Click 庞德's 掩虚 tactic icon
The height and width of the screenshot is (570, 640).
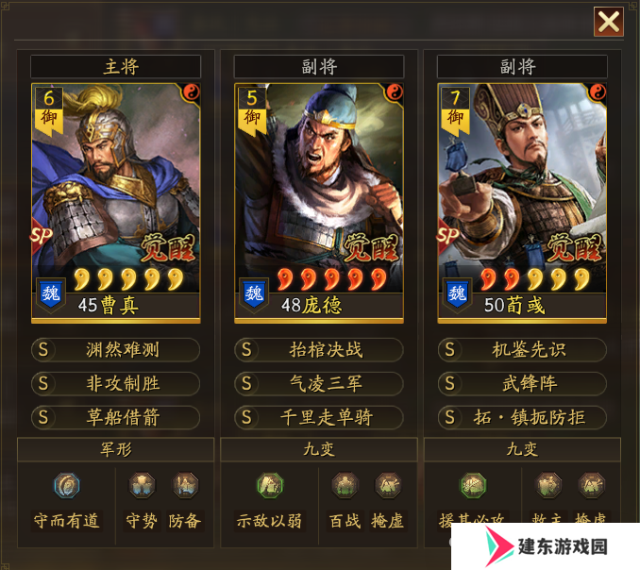388,486
